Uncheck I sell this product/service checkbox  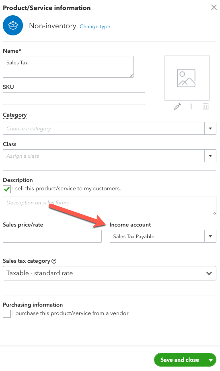7,189
